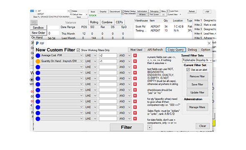Screen dimensions: 246x150
Task: Close the FBF dialog window
Action: (209, 43)
